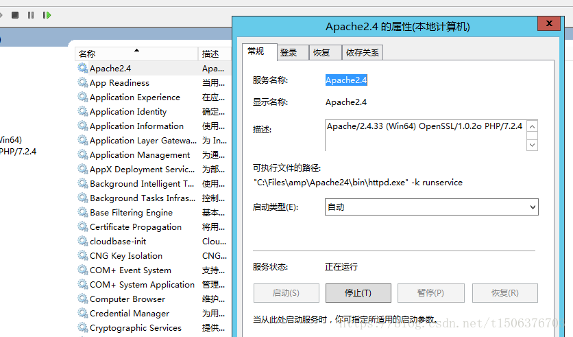The width and height of the screenshot is (573, 337).
Task: Switch to the 常规 tab
Action: [x=259, y=51]
